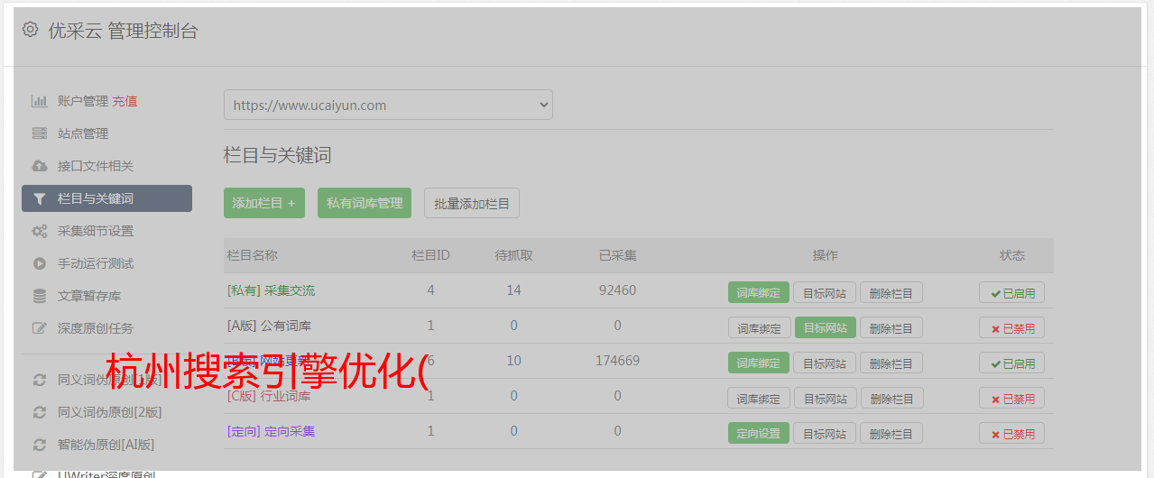Click the 174669 collected count
The image size is (1154, 478).
click(x=617, y=361)
